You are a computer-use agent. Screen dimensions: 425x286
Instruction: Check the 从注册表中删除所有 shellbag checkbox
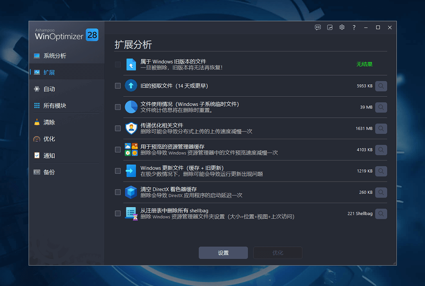coord(118,213)
